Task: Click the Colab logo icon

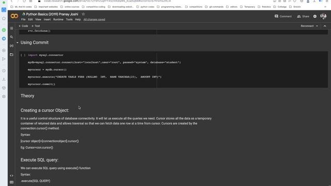Action: coord(14,16)
